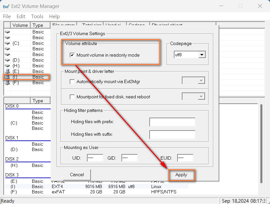Open the Help menu

54,17
